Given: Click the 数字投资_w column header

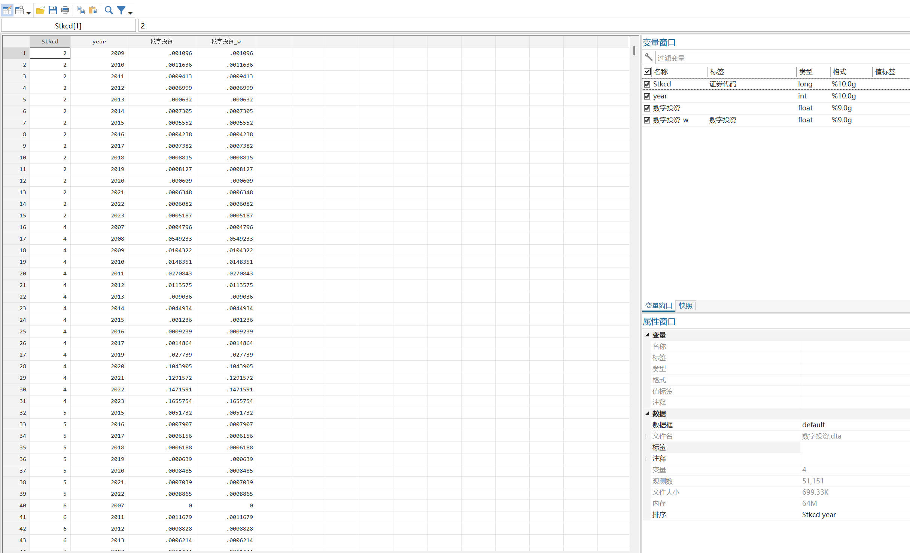Looking at the screenshot, I should (226, 42).
